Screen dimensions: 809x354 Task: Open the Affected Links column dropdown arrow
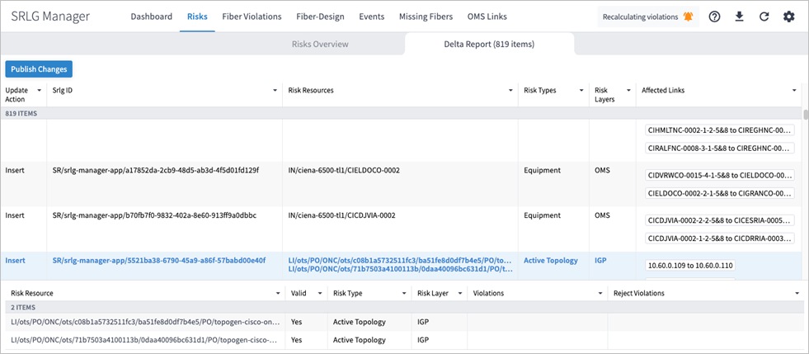(793, 90)
